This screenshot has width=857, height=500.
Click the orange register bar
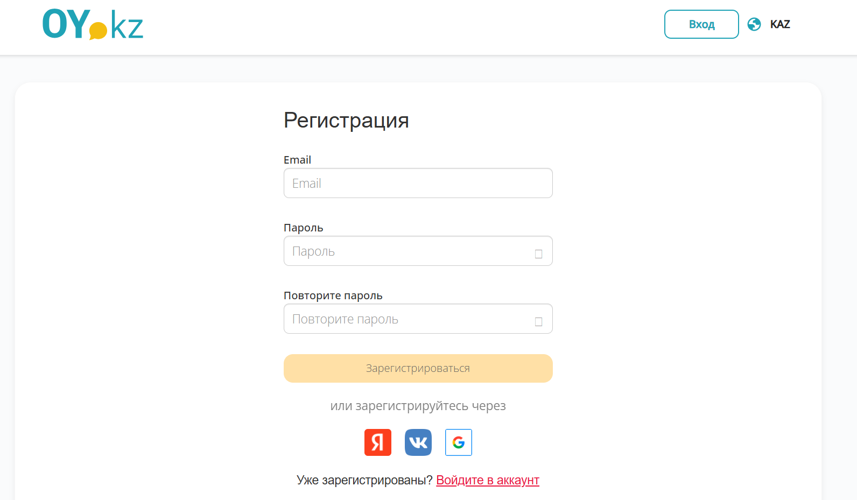click(418, 368)
